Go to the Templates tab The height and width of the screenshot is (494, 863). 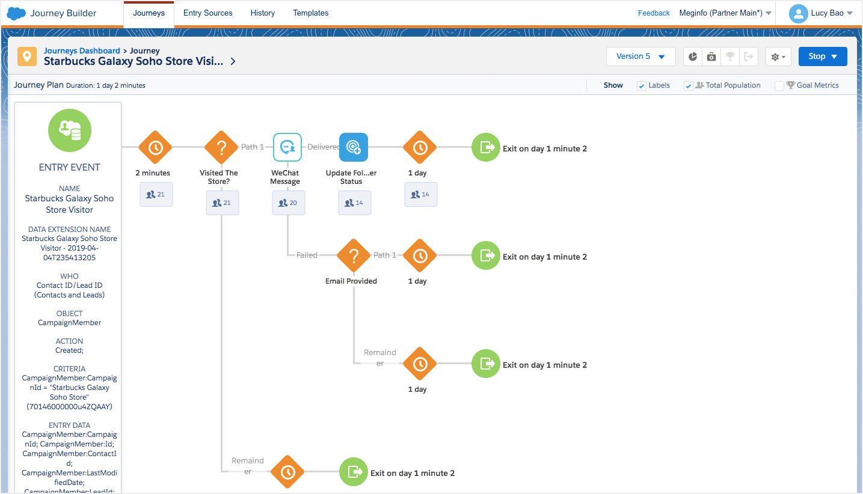pos(310,13)
